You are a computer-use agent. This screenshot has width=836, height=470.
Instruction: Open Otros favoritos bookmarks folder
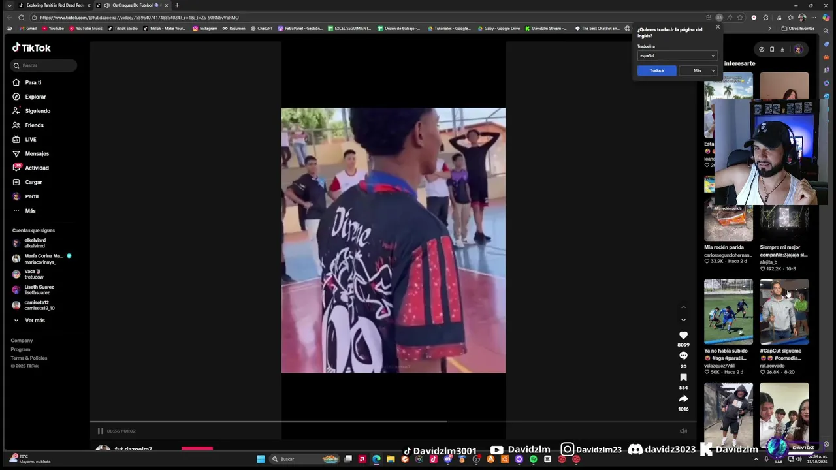point(798,29)
